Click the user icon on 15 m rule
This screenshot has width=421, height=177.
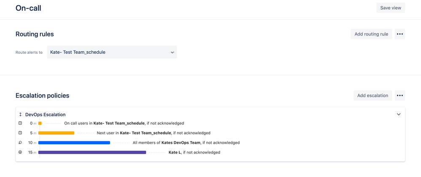(20, 152)
